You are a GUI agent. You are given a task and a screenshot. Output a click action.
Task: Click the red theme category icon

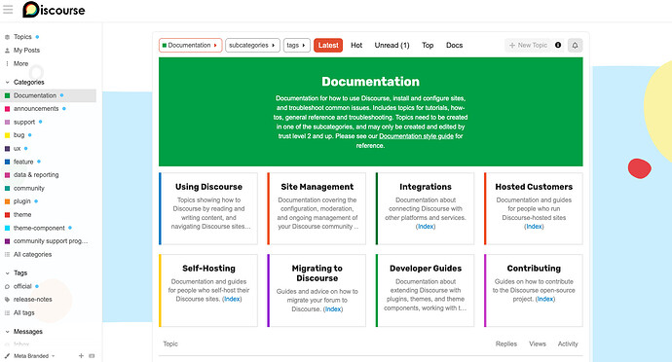pyautogui.click(x=7, y=215)
